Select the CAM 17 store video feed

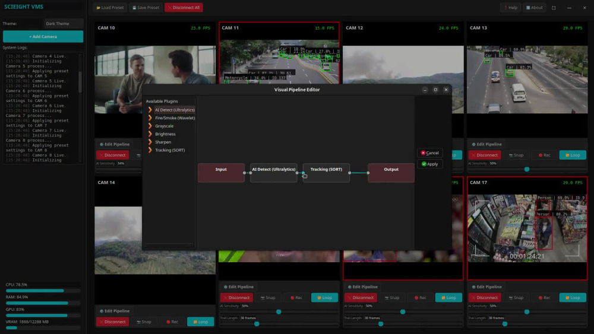(x=527, y=228)
